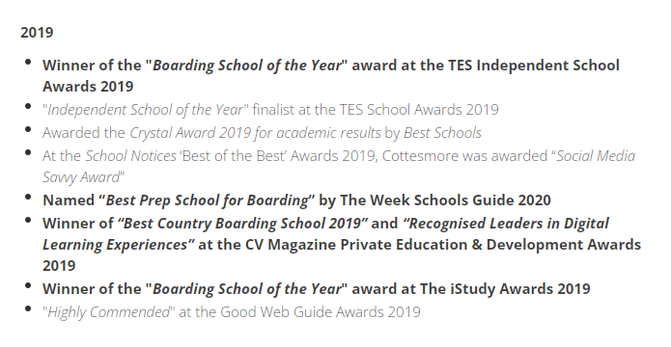Click the iStudy Awards 2019 entry

click(x=317, y=289)
